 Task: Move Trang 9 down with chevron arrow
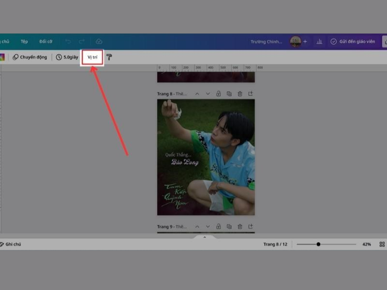tap(208, 226)
